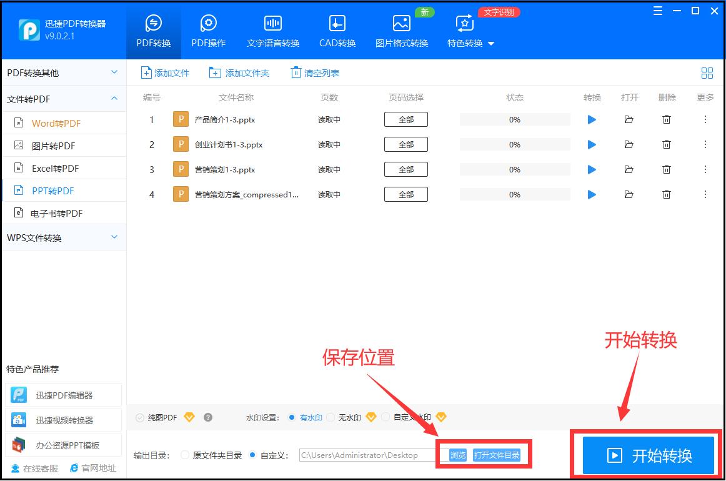Click the 添加文件 add-file icon
The width and height of the screenshot is (726, 481).
tap(145, 72)
